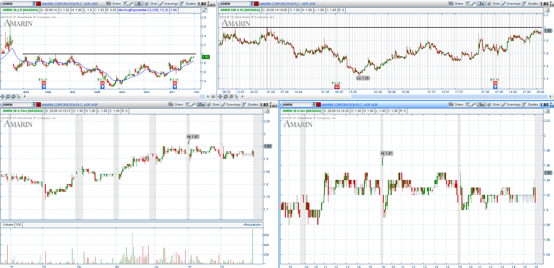554x268 pixels.
Task: Toggle percentage scale icon on daily chart
Action: click(x=205, y=10)
